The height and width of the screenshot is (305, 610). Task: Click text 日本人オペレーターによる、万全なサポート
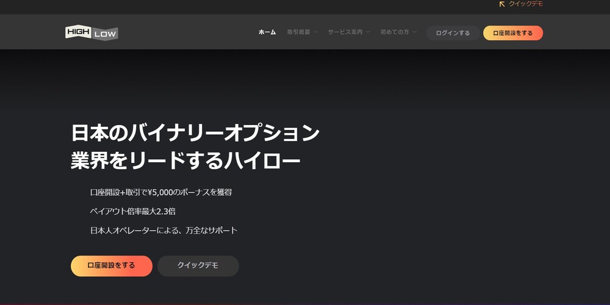point(163,231)
